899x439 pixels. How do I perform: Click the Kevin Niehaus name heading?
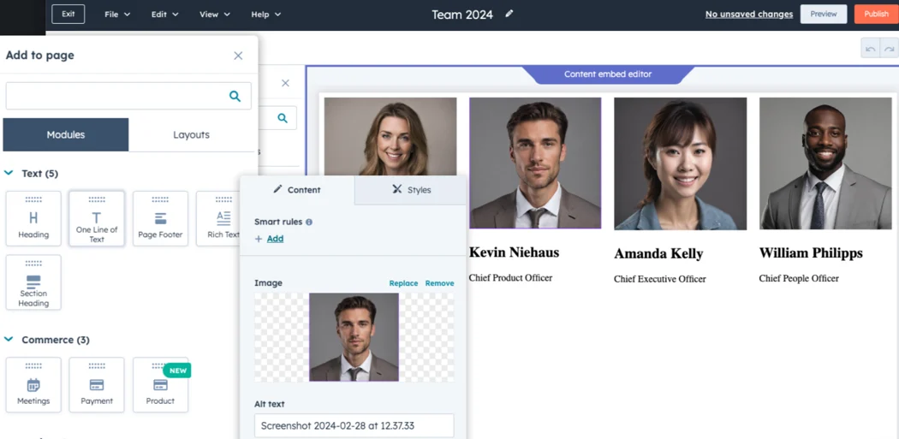(514, 252)
